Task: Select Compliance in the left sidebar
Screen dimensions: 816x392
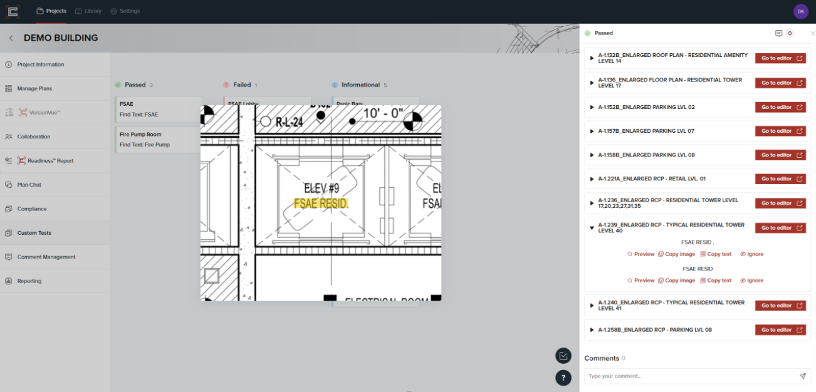Action: click(31, 209)
